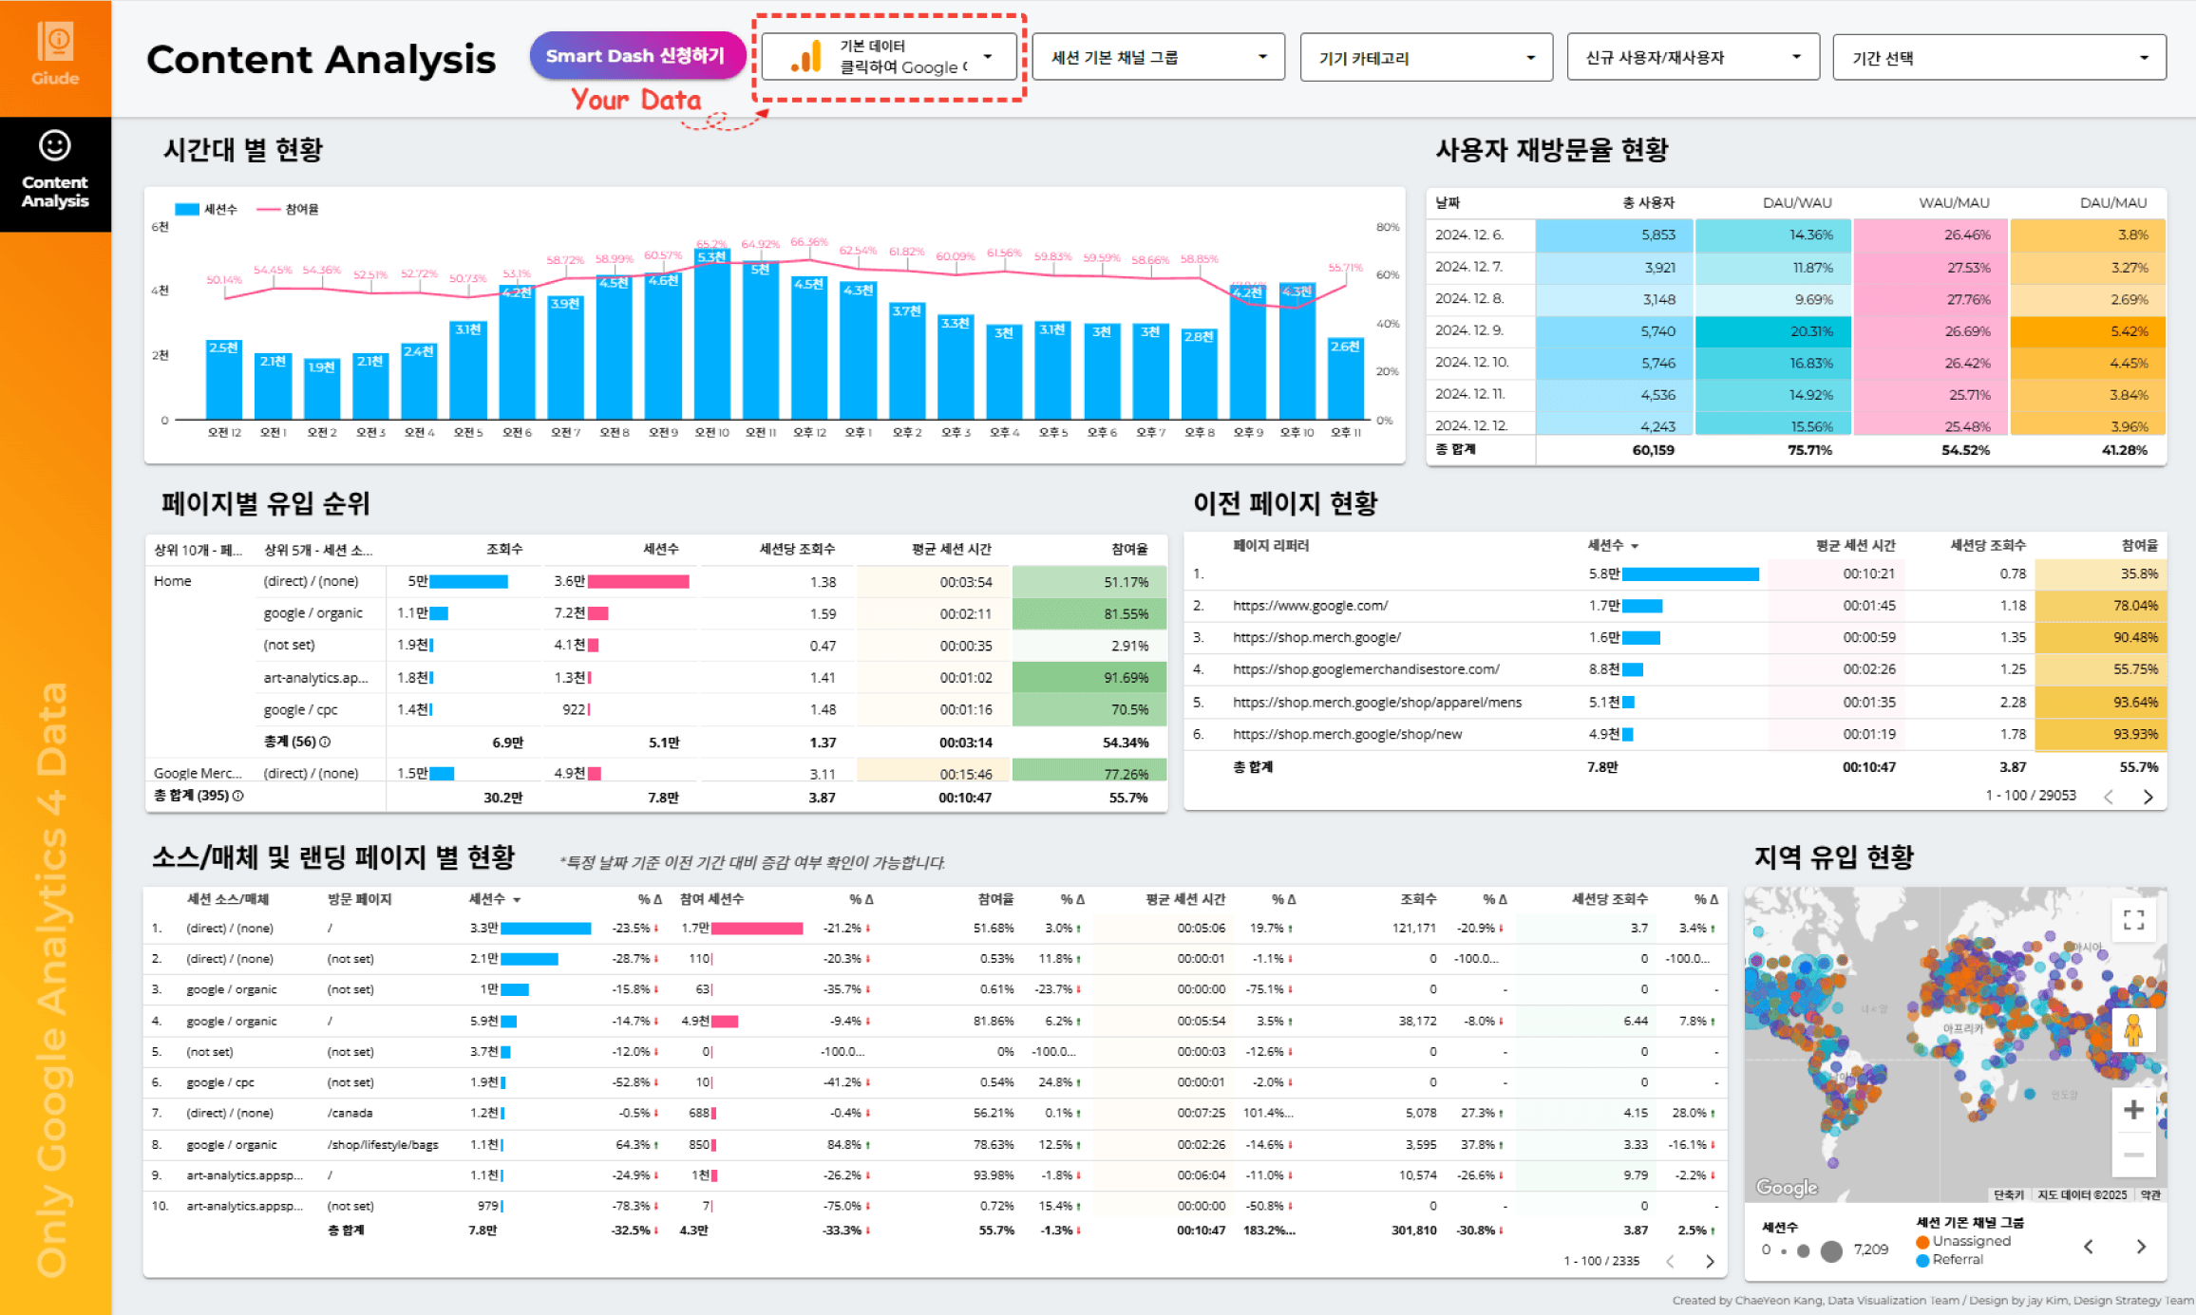Click the 참여 세션수 column header
The width and height of the screenshot is (2196, 1315).
click(711, 899)
